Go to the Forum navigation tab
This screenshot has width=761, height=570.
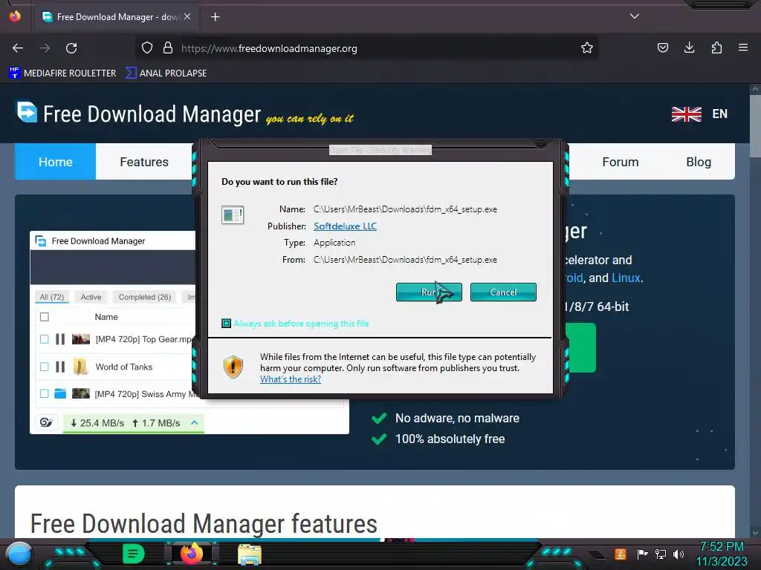[x=621, y=162]
